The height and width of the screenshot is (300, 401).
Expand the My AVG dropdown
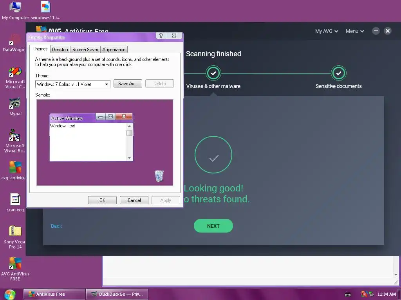pos(327,31)
